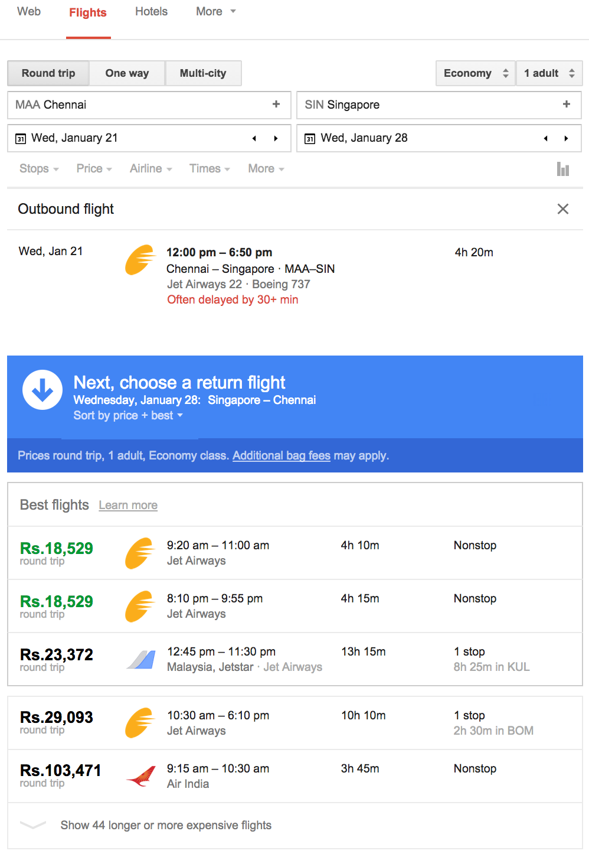The height and width of the screenshot is (854, 589).
Task: Go to previous departure date arrow
Action: point(254,139)
